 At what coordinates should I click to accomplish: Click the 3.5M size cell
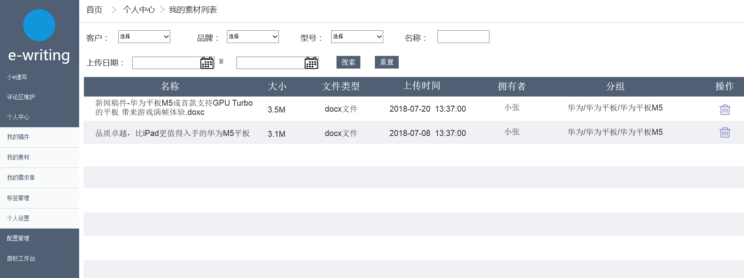coord(277,110)
